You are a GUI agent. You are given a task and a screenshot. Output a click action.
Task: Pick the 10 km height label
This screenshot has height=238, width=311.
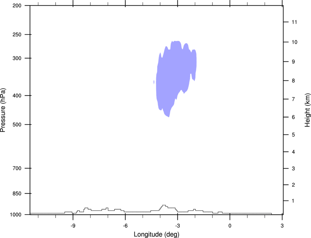[x=294, y=42]
